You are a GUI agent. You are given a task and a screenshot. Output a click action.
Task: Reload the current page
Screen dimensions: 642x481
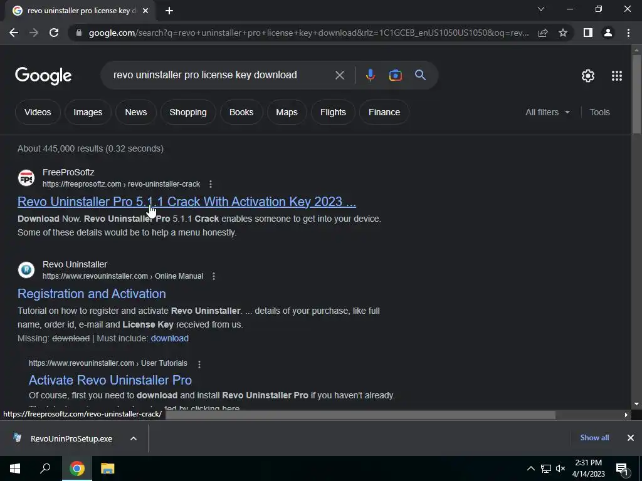[x=54, y=33]
